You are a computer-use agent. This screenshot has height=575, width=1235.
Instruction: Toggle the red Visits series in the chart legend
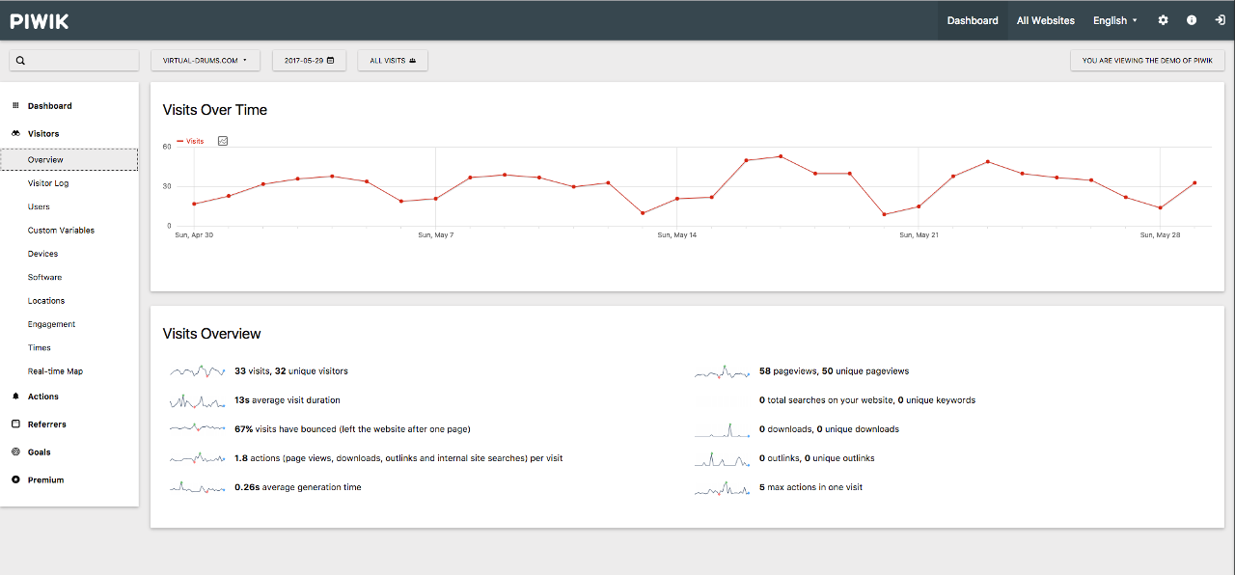point(189,141)
